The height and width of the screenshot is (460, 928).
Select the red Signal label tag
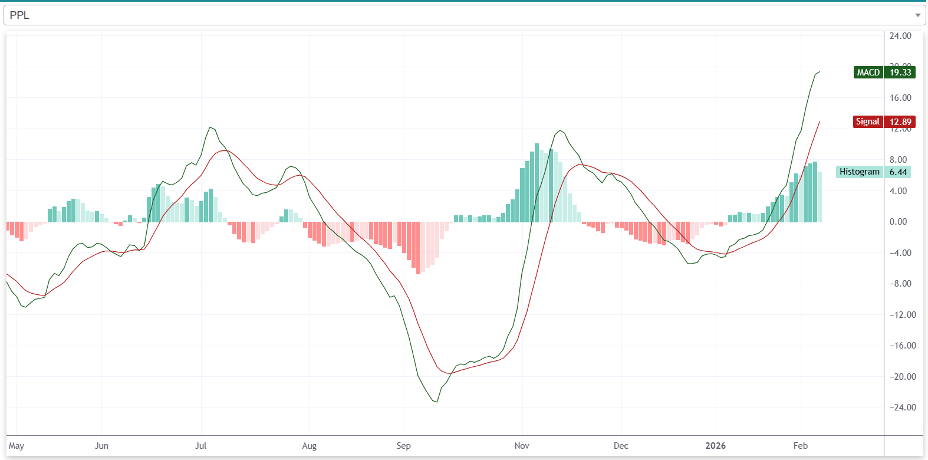coord(867,121)
